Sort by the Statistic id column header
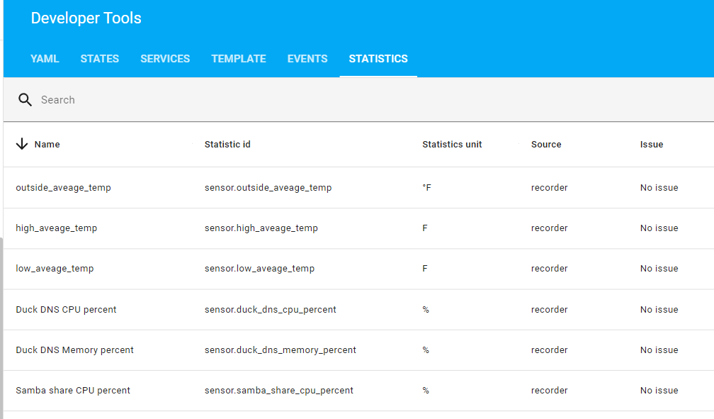 pos(227,144)
